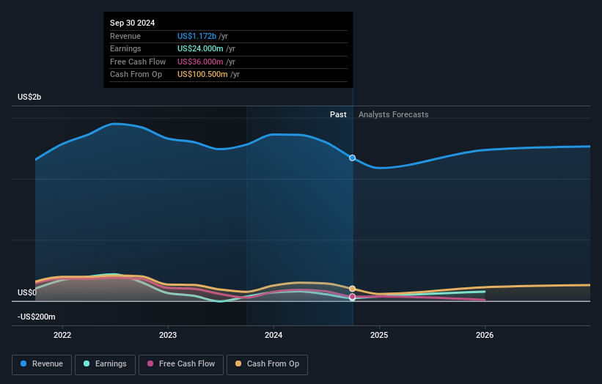Click the tooltip Earnings row label
Screen dimensions: 602x384
coord(125,48)
